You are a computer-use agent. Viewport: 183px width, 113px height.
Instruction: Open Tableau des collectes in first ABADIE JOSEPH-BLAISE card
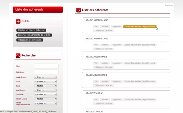(103, 31)
